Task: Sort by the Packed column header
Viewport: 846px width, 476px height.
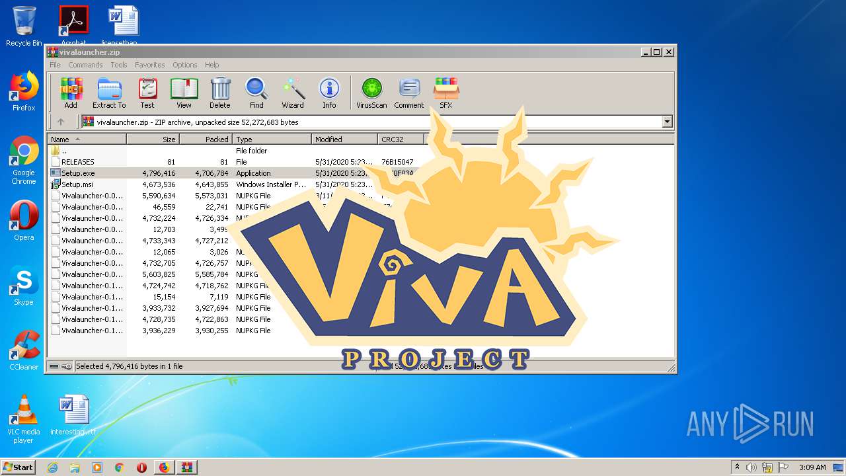Action: (206, 139)
